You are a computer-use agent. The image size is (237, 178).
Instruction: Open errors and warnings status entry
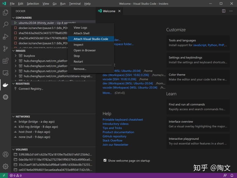pos(15,176)
